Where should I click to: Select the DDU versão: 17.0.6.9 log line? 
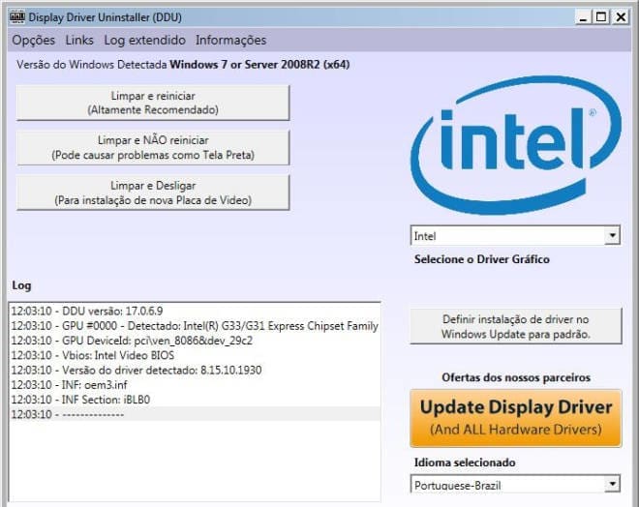(195, 312)
